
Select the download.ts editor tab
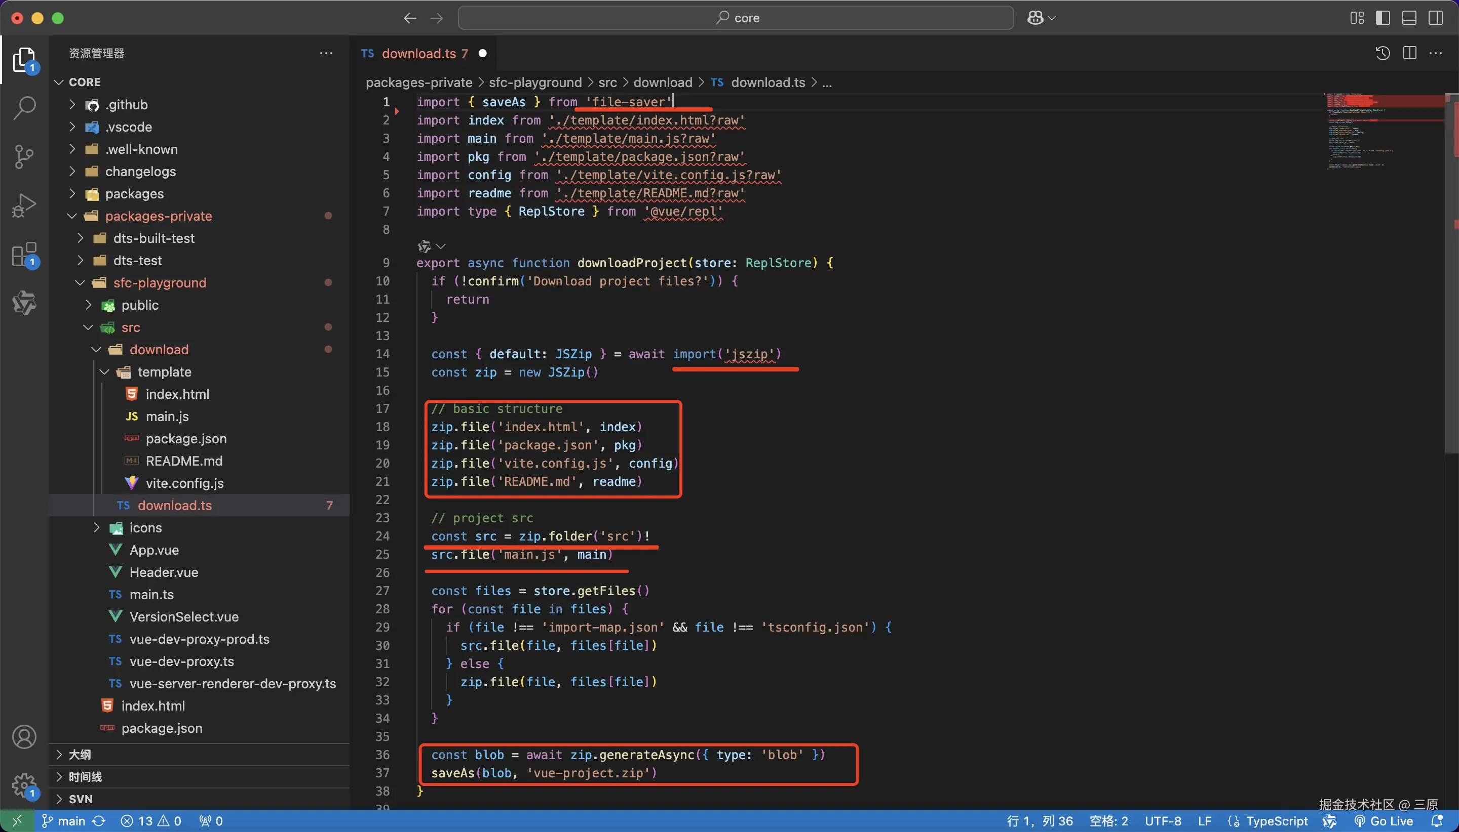point(419,53)
